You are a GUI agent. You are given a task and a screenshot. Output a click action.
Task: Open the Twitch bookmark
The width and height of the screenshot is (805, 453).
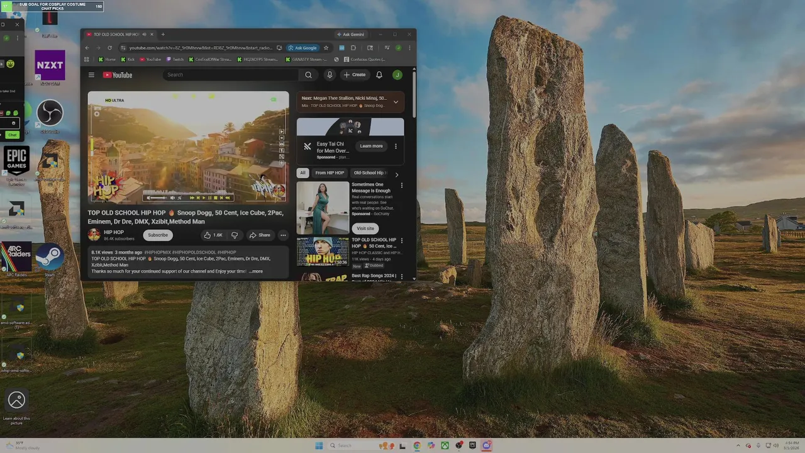[175, 60]
